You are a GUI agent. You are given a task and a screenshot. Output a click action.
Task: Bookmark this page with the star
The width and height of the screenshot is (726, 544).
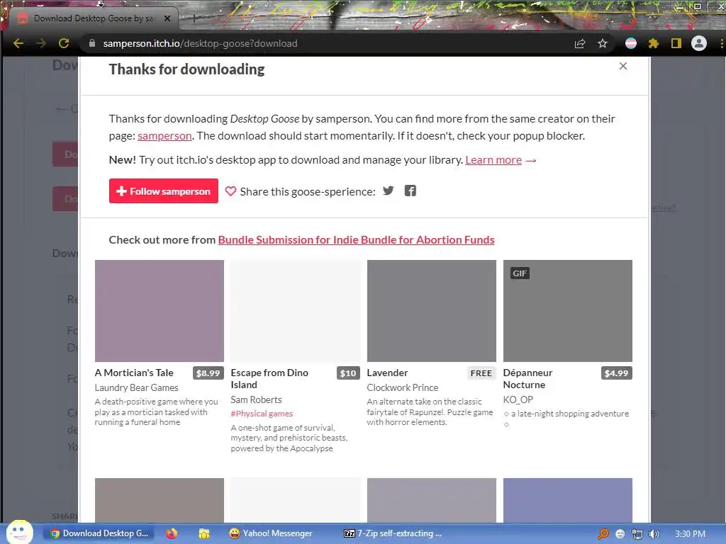(603, 43)
